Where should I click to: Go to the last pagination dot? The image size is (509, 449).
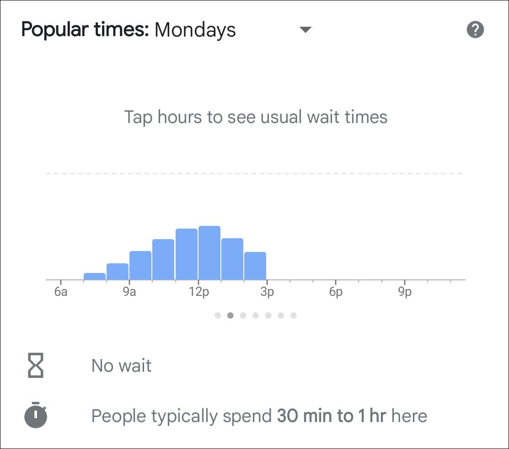click(x=294, y=315)
